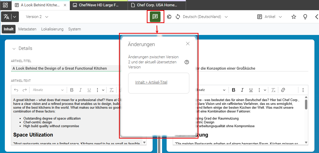Click the left editor's scroll-down arrow

(x=144, y=143)
